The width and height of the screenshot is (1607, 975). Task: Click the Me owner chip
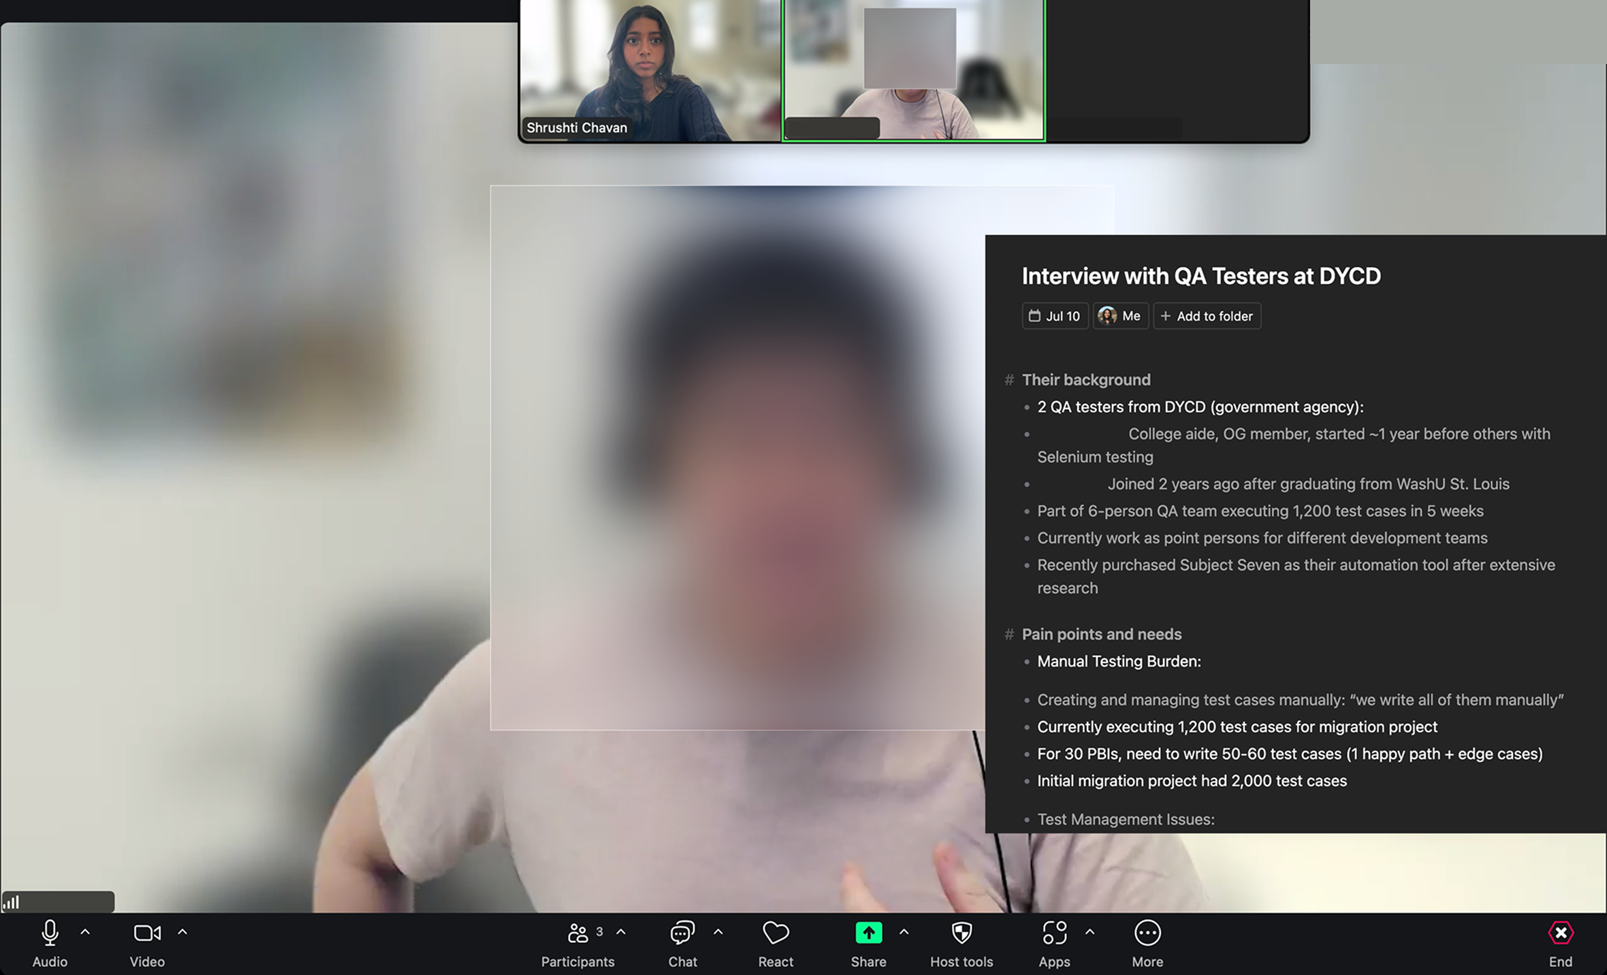(x=1121, y=316)
